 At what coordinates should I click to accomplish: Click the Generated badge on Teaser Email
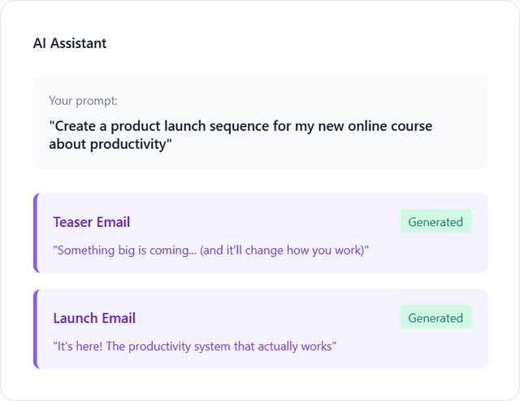pos(435,222)
